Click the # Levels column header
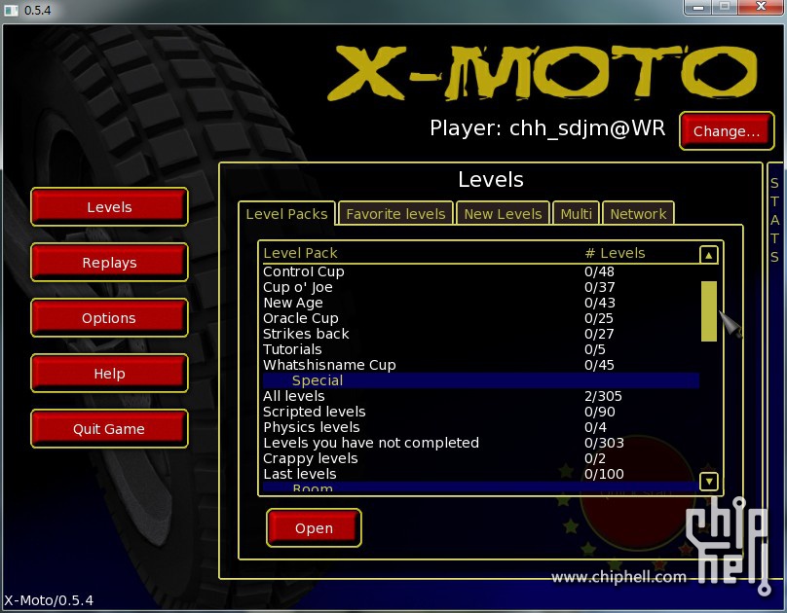Screen dimensions: 787x613 point(615,253)
